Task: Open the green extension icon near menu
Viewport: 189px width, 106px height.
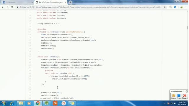Action: pos(182,7)
